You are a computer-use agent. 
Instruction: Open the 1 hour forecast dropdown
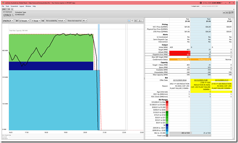tap(36, 21)
